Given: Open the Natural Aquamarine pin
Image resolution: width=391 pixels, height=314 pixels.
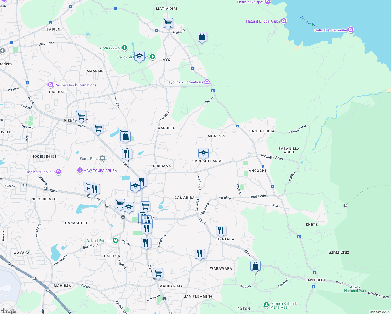Looking at the screenshot, I should (350, 30).
